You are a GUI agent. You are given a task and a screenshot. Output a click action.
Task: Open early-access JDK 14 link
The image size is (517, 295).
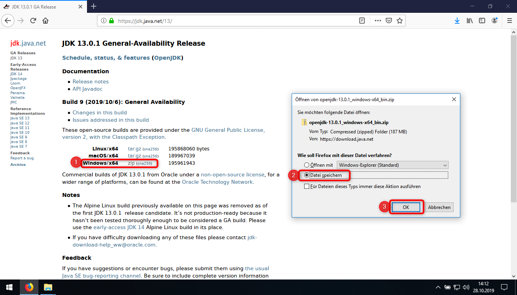pyautogui.click(x=119, y=227)
